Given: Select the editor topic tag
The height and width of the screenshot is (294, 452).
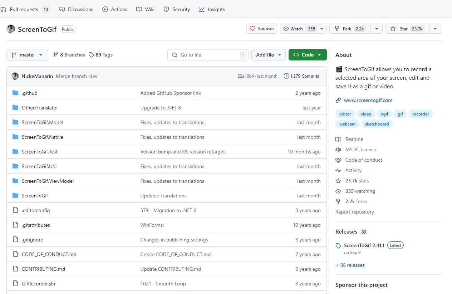Looking at the screenshot, I should [x=345, y=114].
